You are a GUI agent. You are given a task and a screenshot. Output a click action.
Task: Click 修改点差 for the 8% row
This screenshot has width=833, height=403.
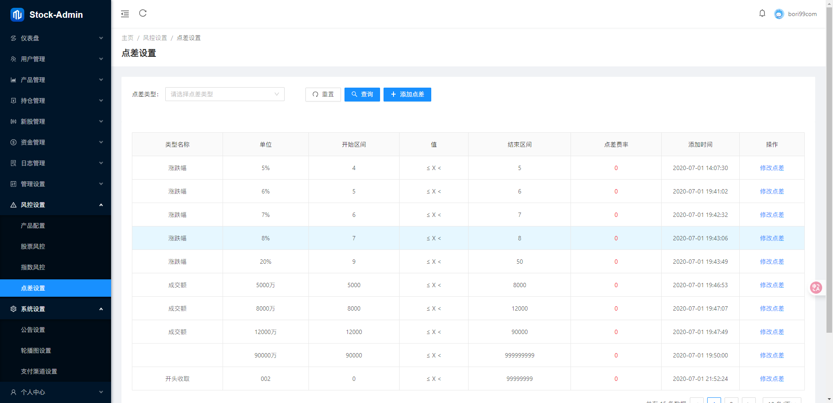coord(772,238)
